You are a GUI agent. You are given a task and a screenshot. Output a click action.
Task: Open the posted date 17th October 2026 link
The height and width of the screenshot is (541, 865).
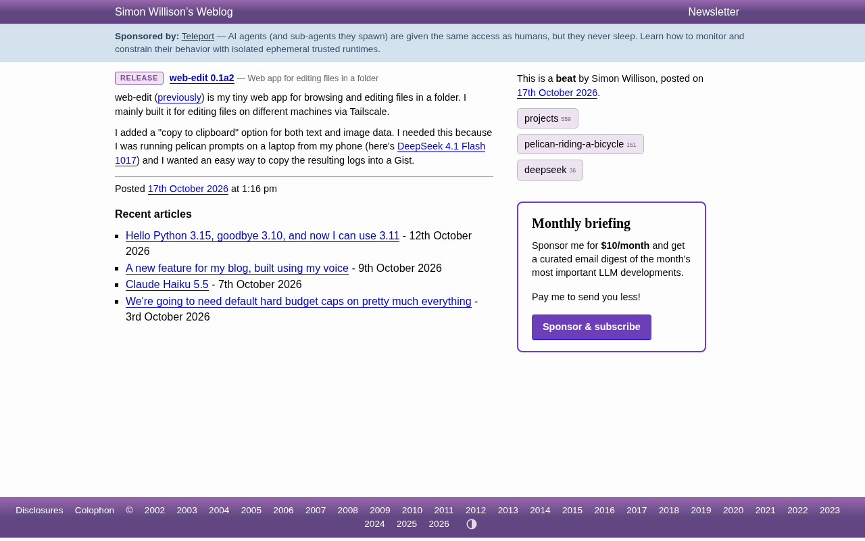(188, 189)
